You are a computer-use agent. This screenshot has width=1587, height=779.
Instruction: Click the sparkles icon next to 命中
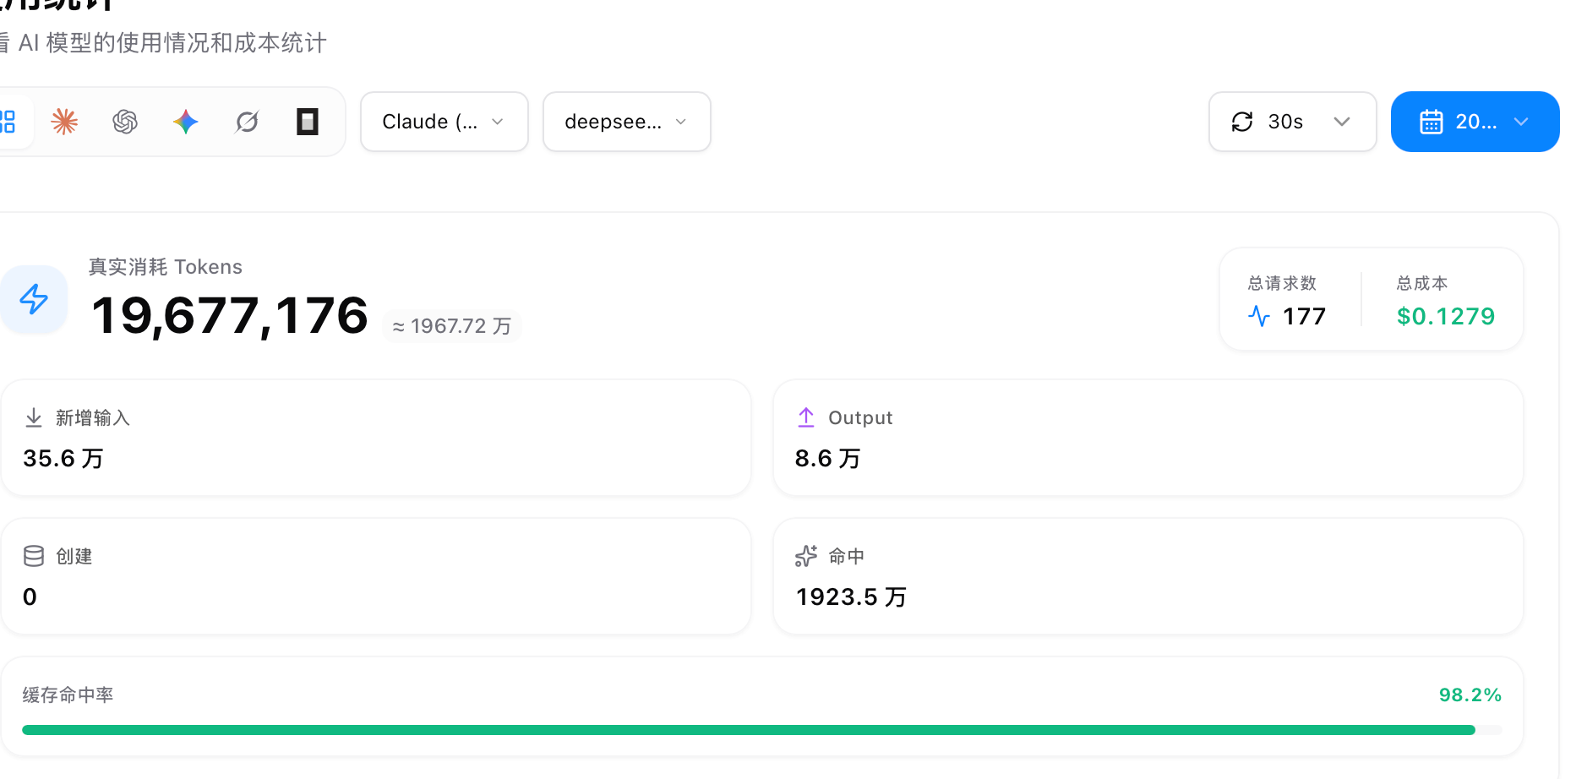coord(806,556)
